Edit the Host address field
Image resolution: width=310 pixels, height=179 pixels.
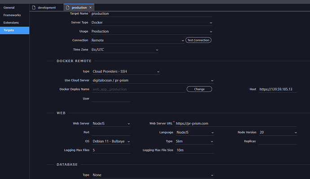[278, 89]
